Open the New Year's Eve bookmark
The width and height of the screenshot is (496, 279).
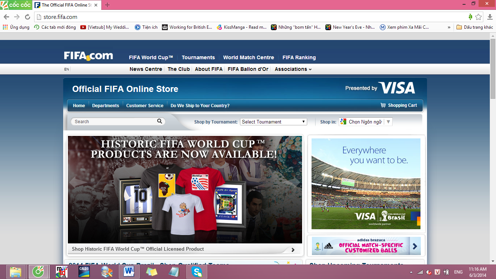[350, 27]
